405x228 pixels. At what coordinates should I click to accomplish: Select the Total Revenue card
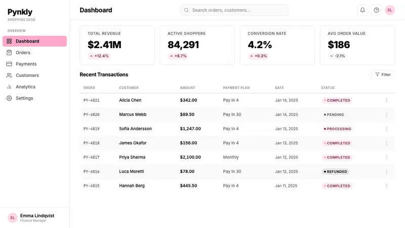pos(117,45)
